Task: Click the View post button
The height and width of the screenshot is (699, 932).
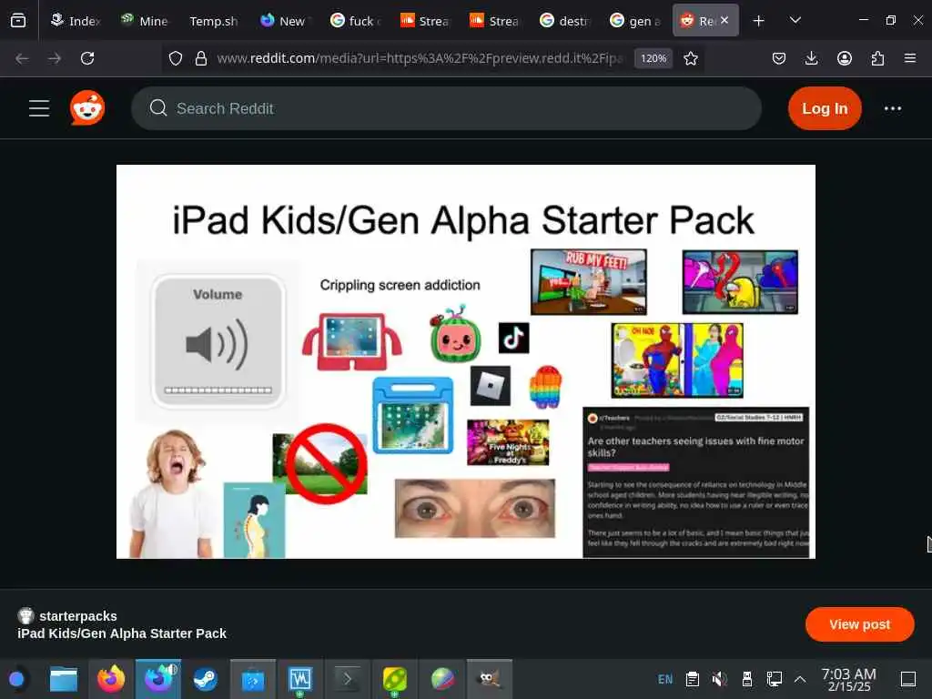Action: point(859,624)
